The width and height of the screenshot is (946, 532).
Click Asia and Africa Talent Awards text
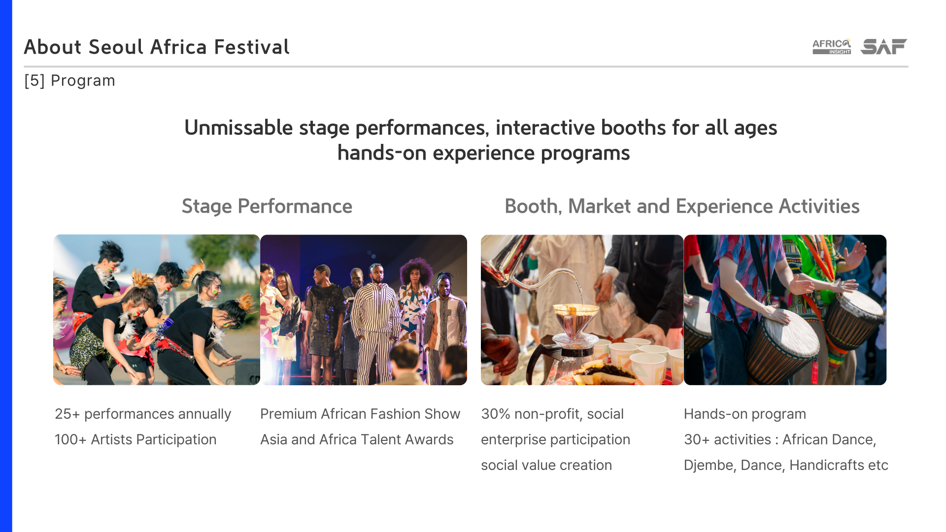pyautogui.click(x=357, y=439)
